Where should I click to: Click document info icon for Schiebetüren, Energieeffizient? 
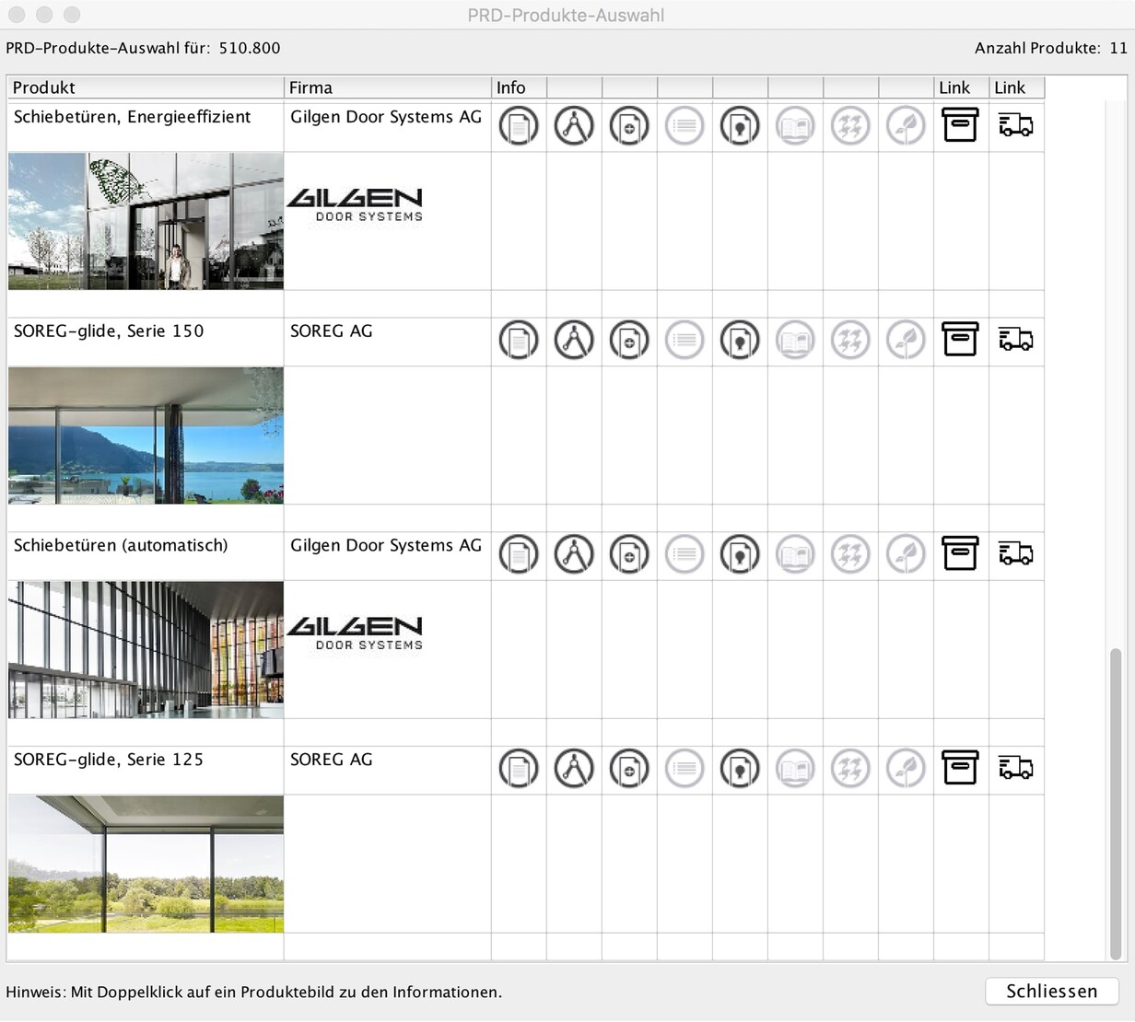519,126
